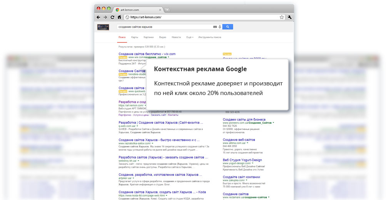Open dropdown arrow next to koda-ltd.com URL
Image resolution: width=386 pixels, height=200 pixels.
[x=167, y=195]
